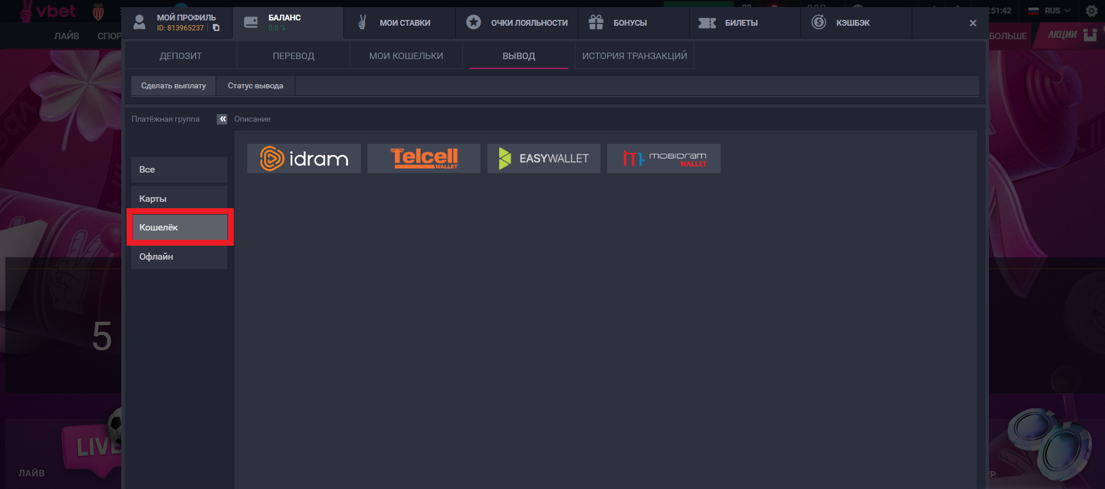Image resolution: width=1105 pixels, height=489 pixels.
Task: Open the ИСТОРИЯ ТРАНЗАКЦИЙ sub-tab
Action: pos(635,56)
